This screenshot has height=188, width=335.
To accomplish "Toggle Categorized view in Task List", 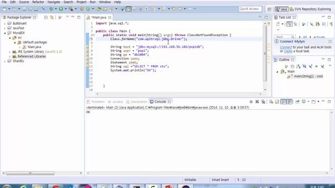I will point(289,24).
